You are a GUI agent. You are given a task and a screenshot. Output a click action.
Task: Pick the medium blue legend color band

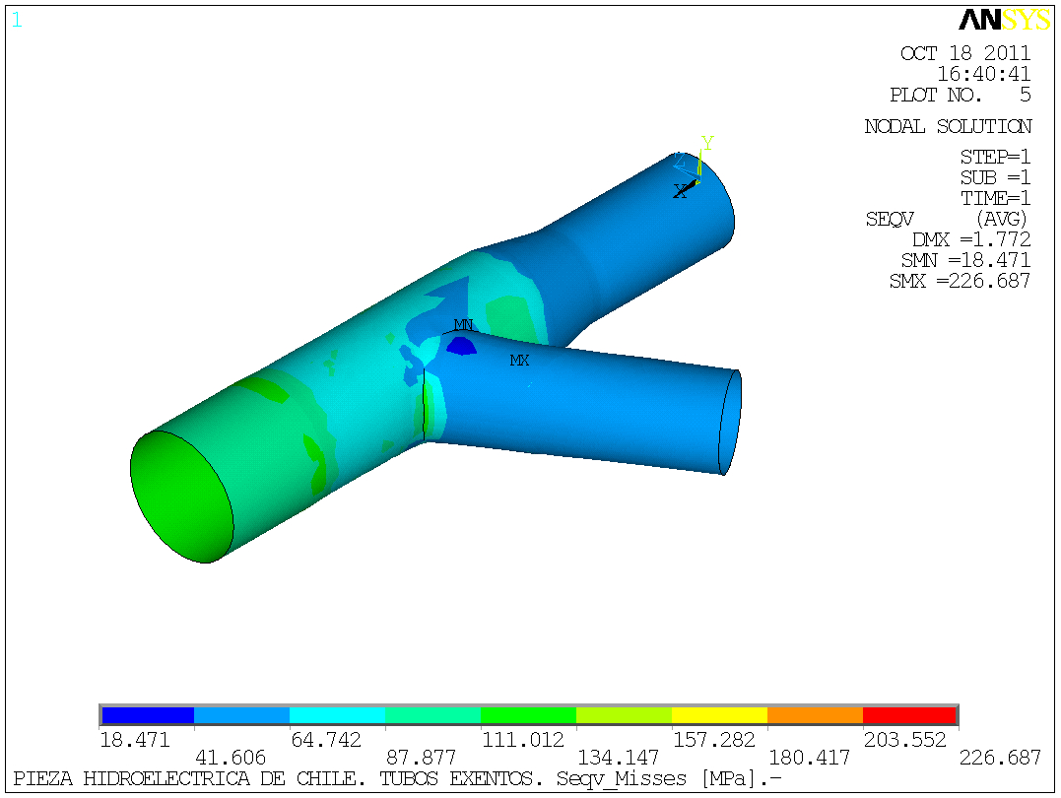point(242,714)
